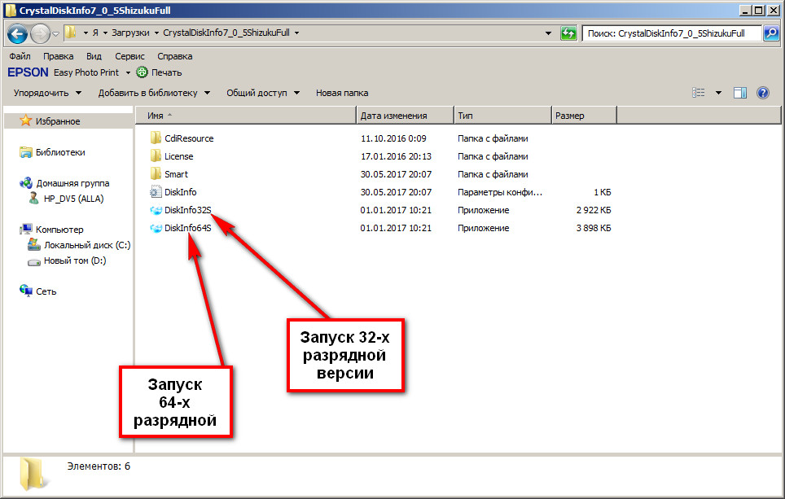Select Компьютер in the navigation pane
The image size is (785, 499).
pyautogui.click(x=59, y=230)
